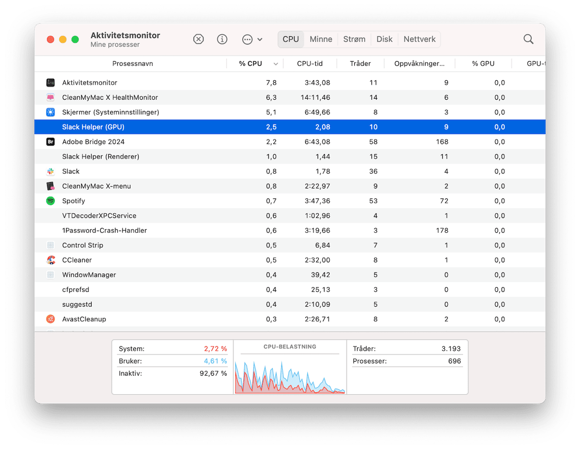Click the Aktivitetsmonitor process name
Viewport: 580px width, 449px height.
[x=90, y=83]
